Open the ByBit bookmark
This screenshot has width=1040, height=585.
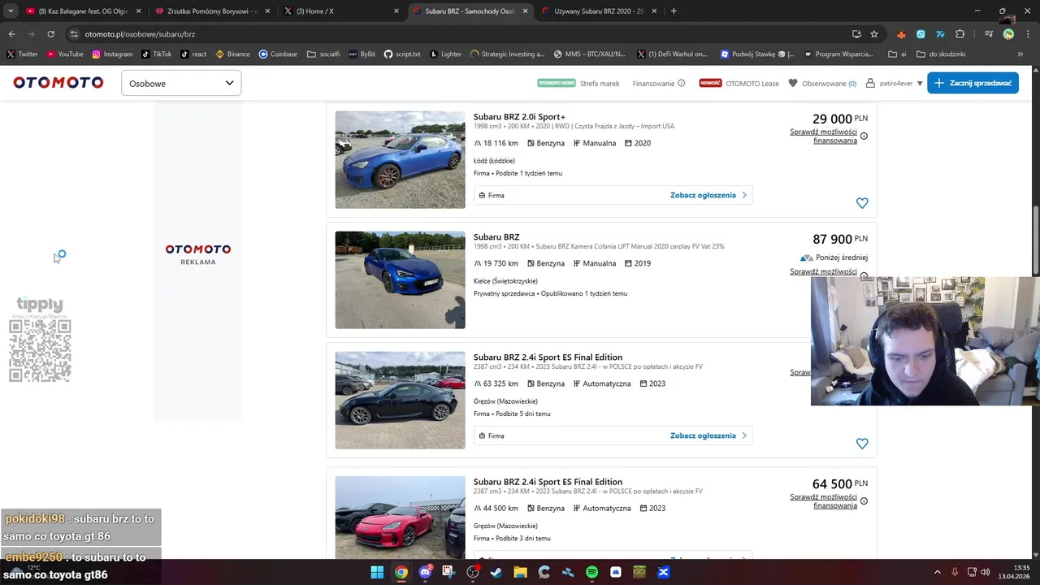[x=362, y=54]
